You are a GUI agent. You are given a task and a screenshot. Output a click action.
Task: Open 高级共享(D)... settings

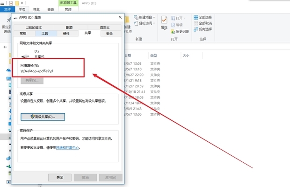point(43,117)
